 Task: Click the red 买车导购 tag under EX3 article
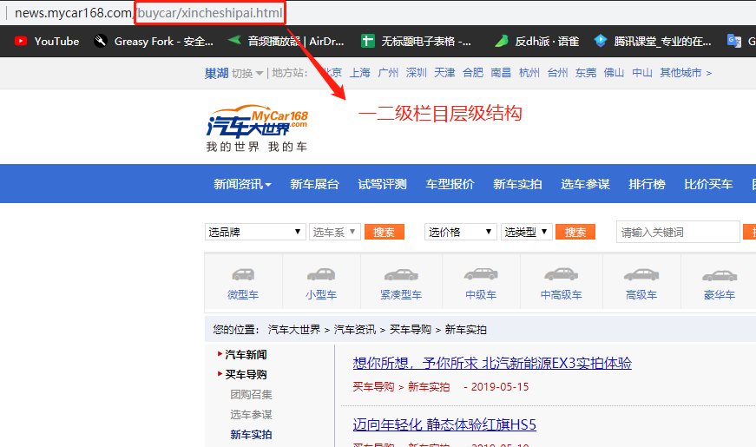[x=374, y=387]
